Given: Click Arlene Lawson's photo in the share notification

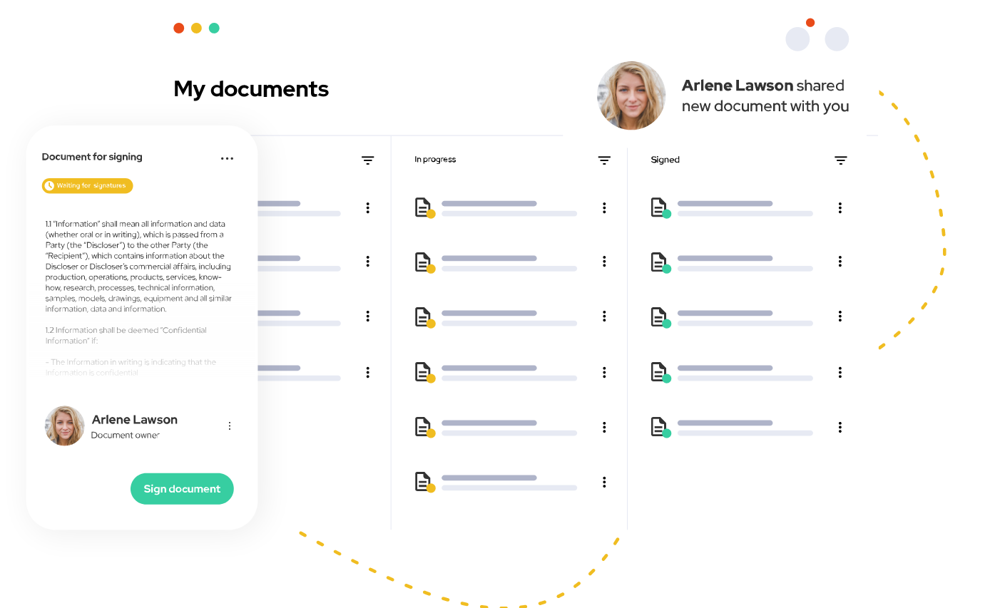Looking at the screenshot, I should tap(631, 96).
